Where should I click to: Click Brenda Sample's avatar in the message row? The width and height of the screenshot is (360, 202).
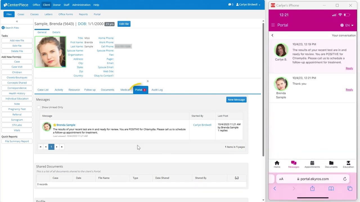(x=47, y=127)
